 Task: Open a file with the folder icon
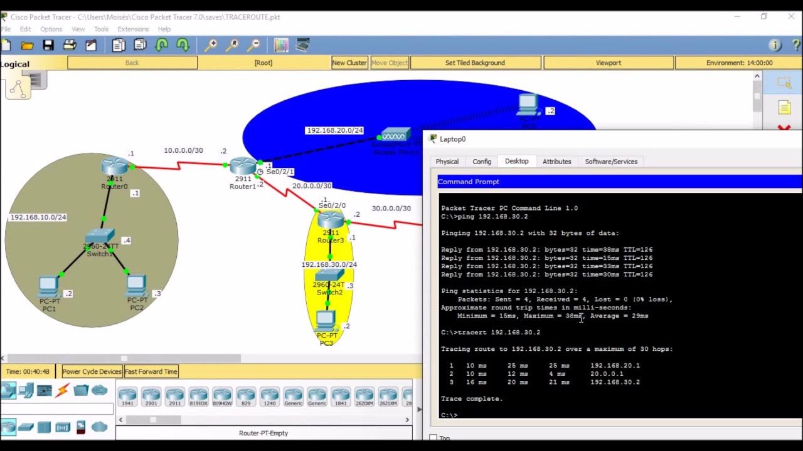coord(27,45)
